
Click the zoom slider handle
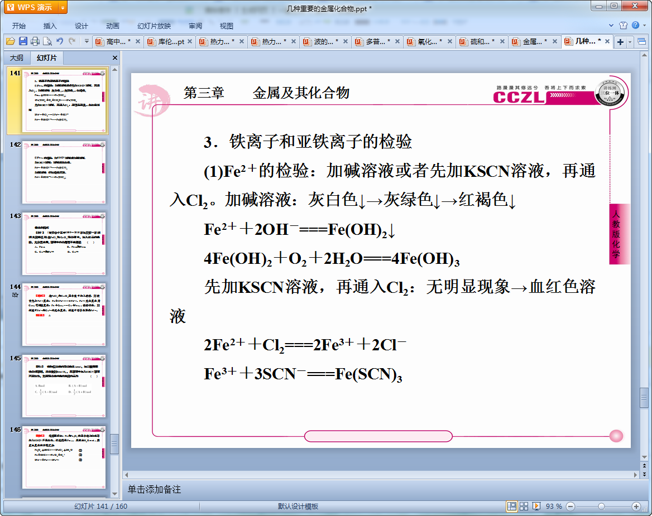tap(601, 507)
